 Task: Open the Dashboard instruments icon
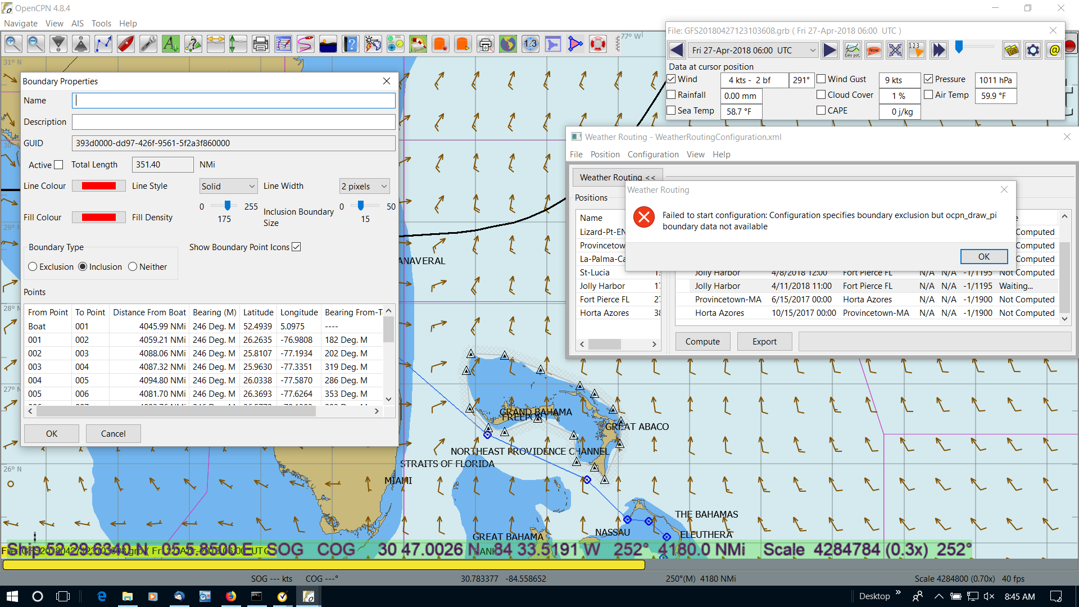click(396, 43)
